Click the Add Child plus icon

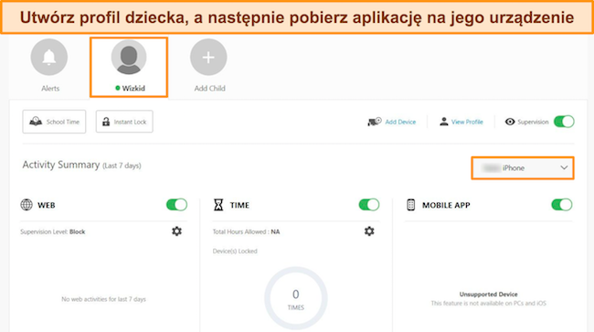[x=208, y=58]
